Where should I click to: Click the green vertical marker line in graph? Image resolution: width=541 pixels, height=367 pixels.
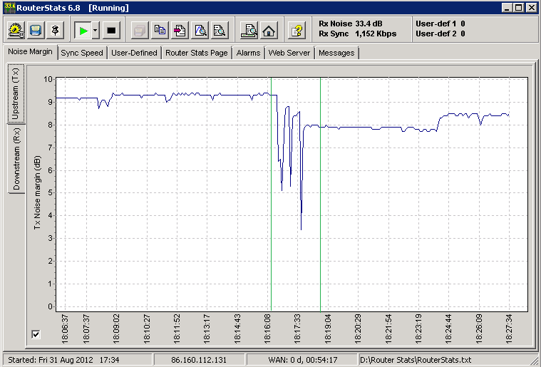click(x=271, y=214)
